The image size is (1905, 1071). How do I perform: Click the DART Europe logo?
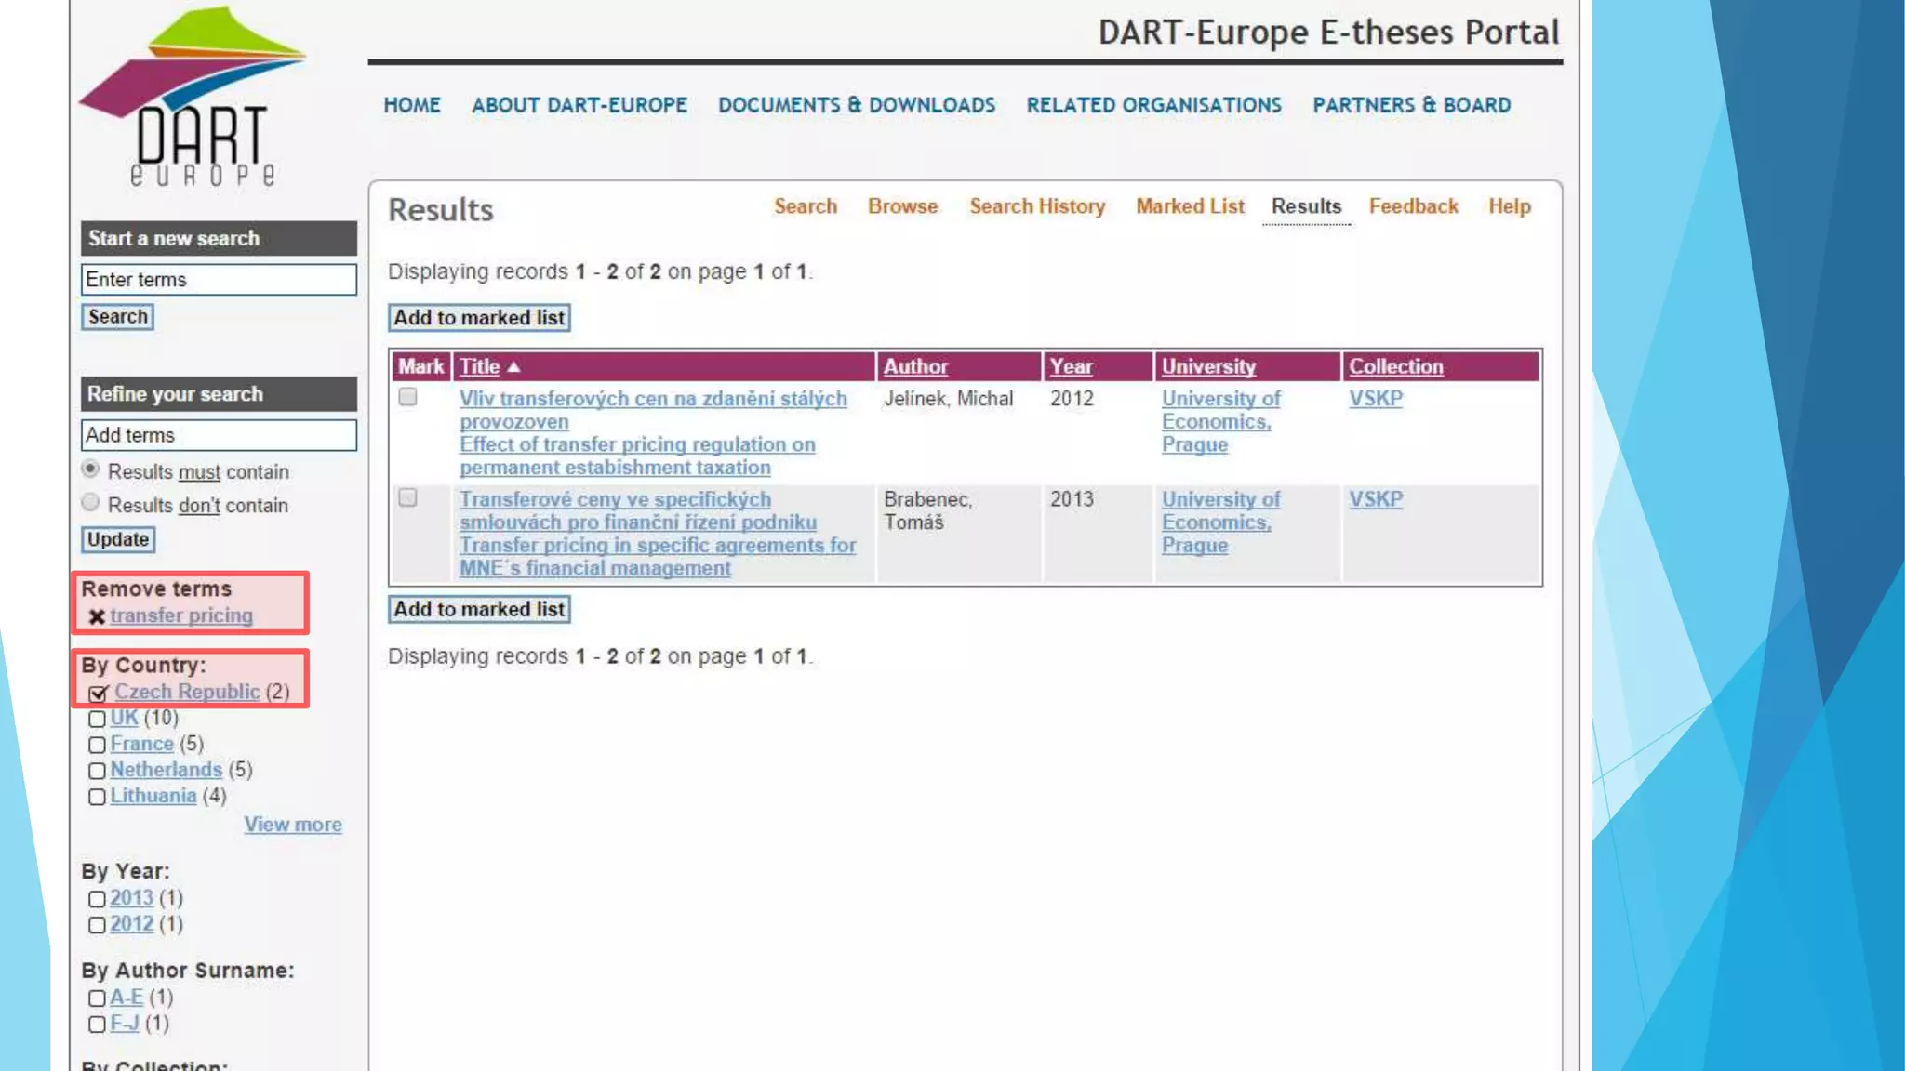(193, 97)
